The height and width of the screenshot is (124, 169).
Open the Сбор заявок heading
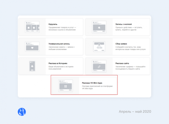(x=122, y=44)
